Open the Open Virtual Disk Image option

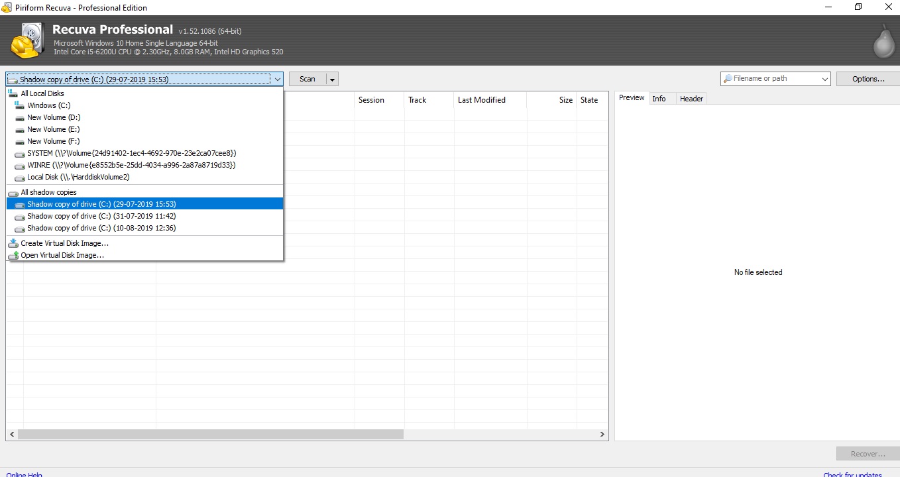point(144,255)
